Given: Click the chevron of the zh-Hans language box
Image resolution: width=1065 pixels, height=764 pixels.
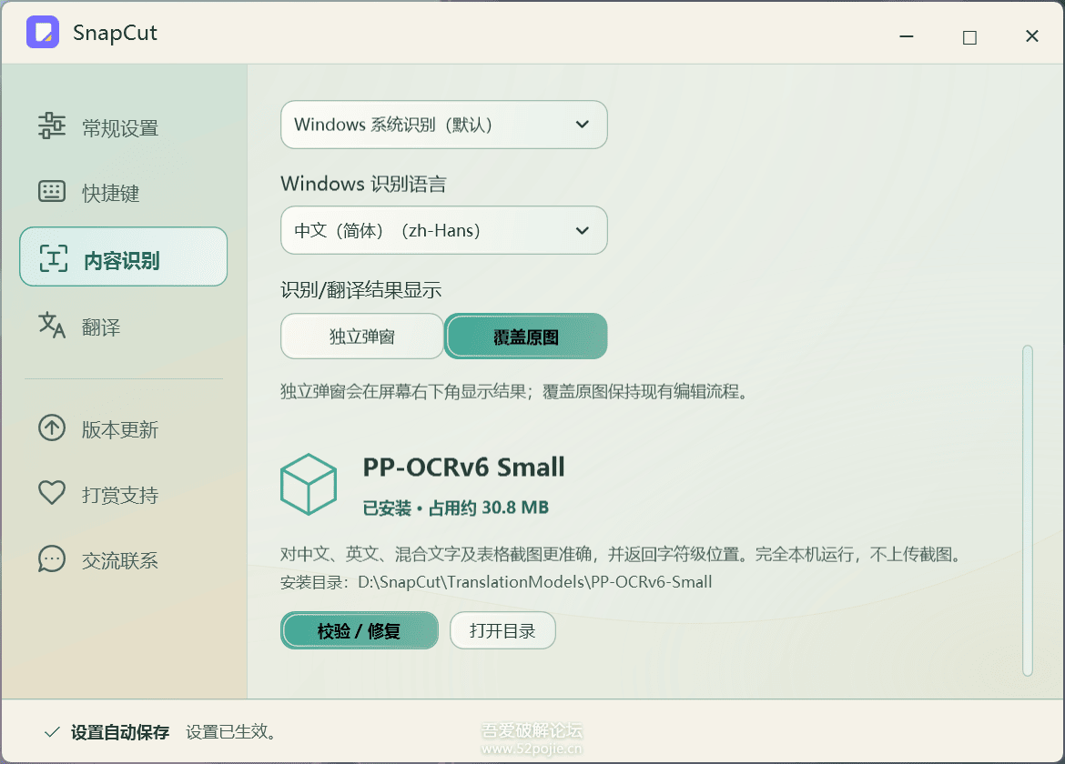Looking at the screenshot, I should (x=582, y=231).
